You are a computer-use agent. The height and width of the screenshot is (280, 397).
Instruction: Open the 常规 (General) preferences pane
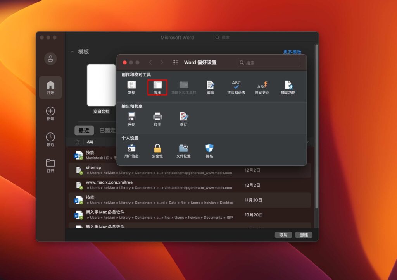tap(131, 84)
